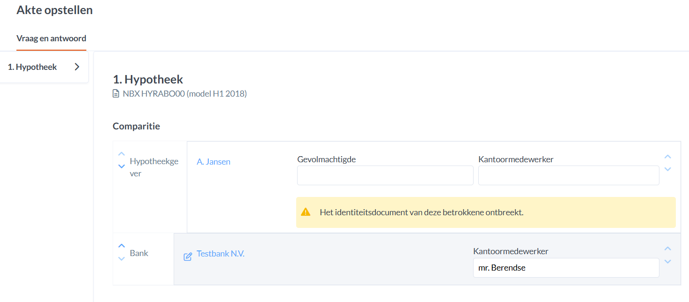
Task: Expand the 1. Hypotheek sidebar chevron
Action: [x=77, y=67]
